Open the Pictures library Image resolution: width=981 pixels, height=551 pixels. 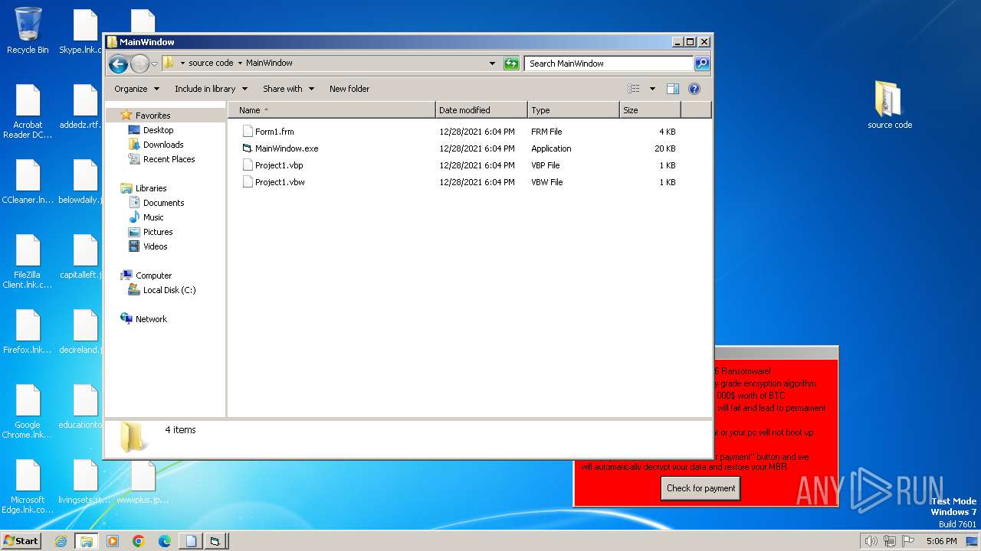(158, 232)
